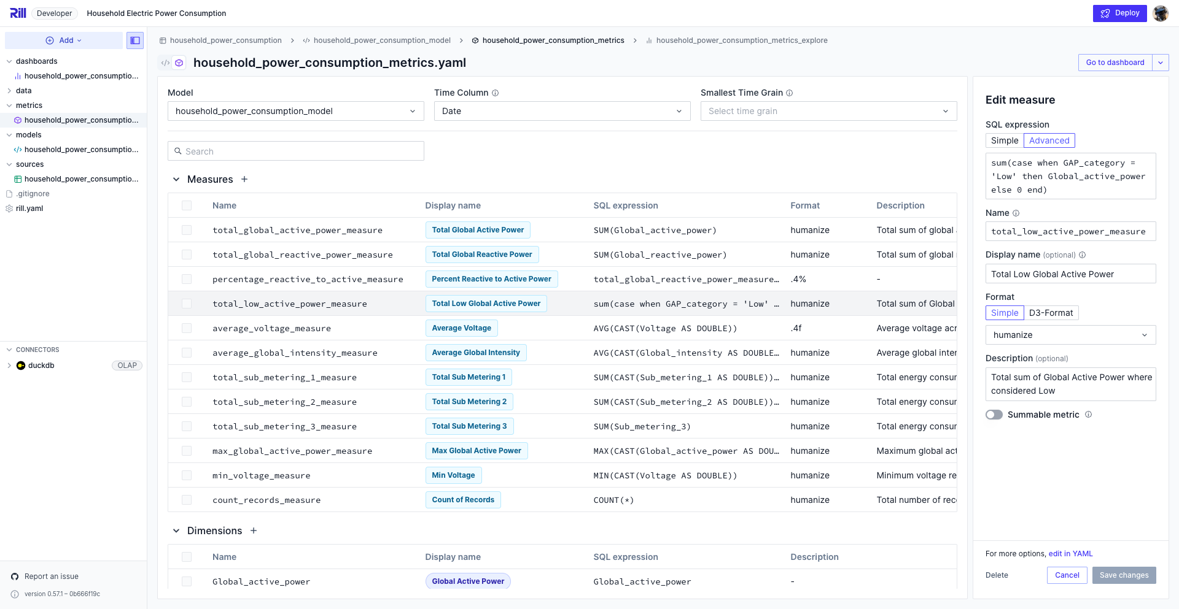Click the edit in YAML link
Viewport: 1179px width, 609px height.
click(1070, 554)
